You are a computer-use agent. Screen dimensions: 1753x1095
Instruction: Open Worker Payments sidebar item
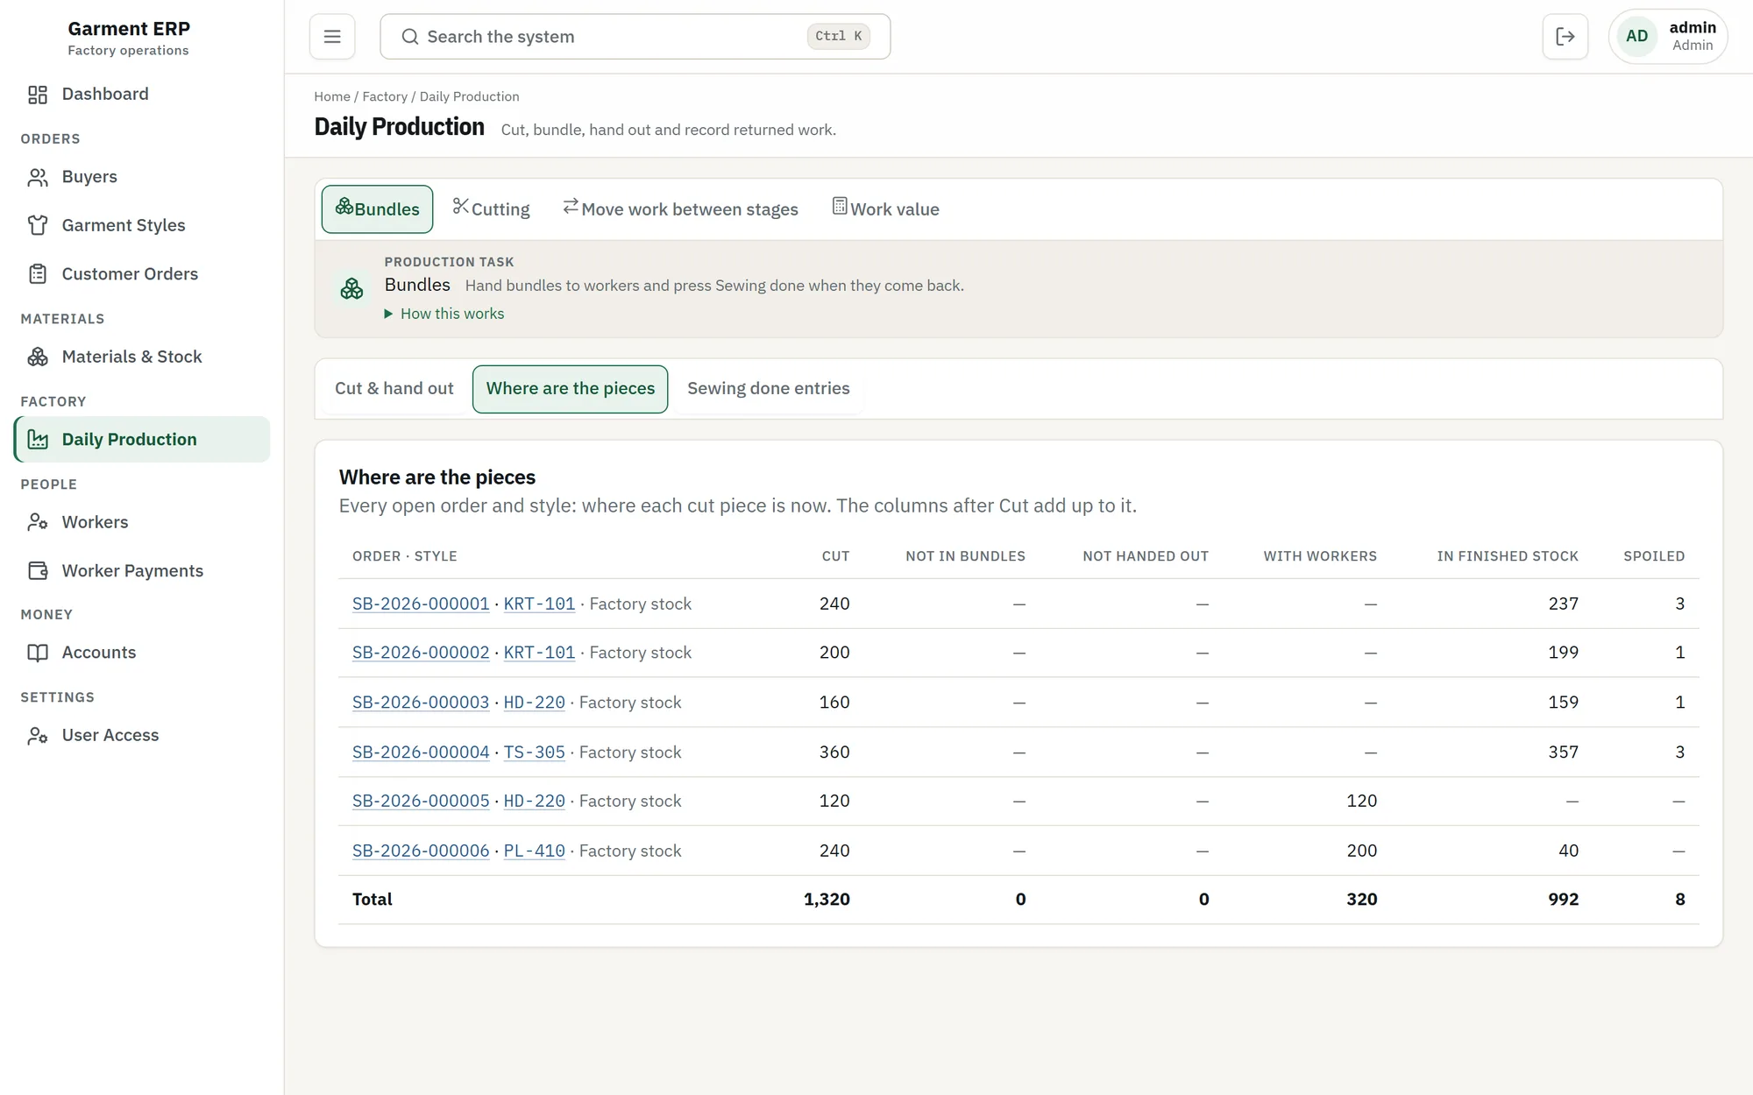point(142,571)
